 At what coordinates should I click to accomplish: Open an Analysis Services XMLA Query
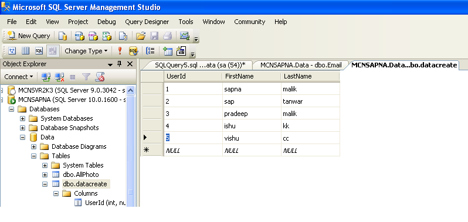(x=107, y=36)
